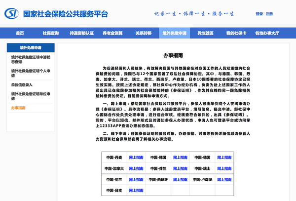Viewport: 296px width, 201px height.
Task: Open the 首页 nav item
Action: coord(20,33)
